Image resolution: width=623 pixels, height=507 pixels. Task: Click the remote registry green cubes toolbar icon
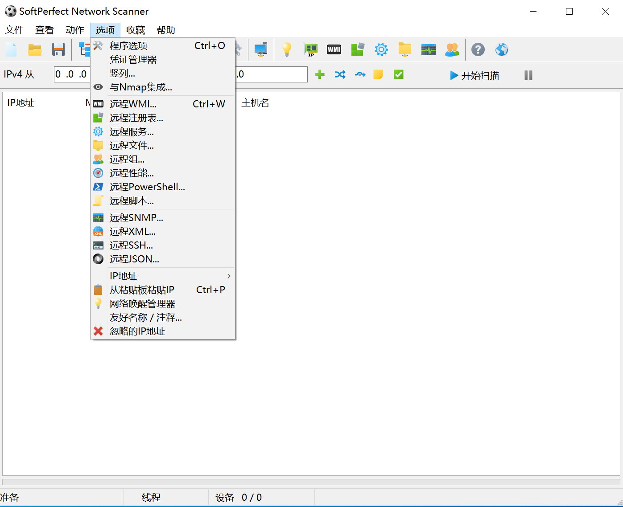[358, 49]
